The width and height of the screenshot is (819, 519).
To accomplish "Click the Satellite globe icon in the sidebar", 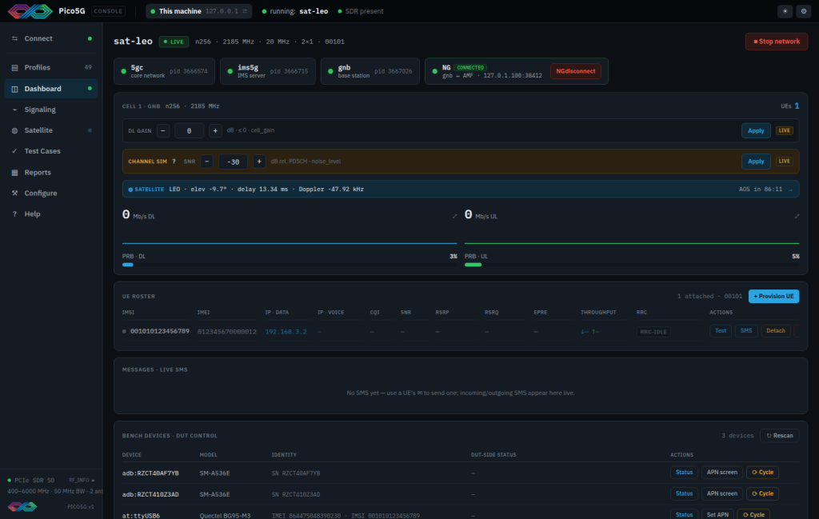I will [14, 130].
